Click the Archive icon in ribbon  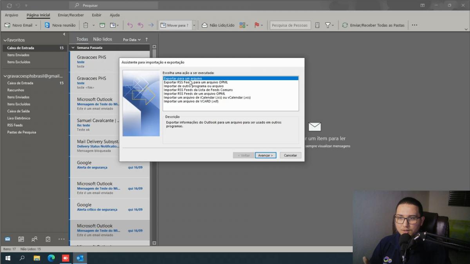pos(102,25)
